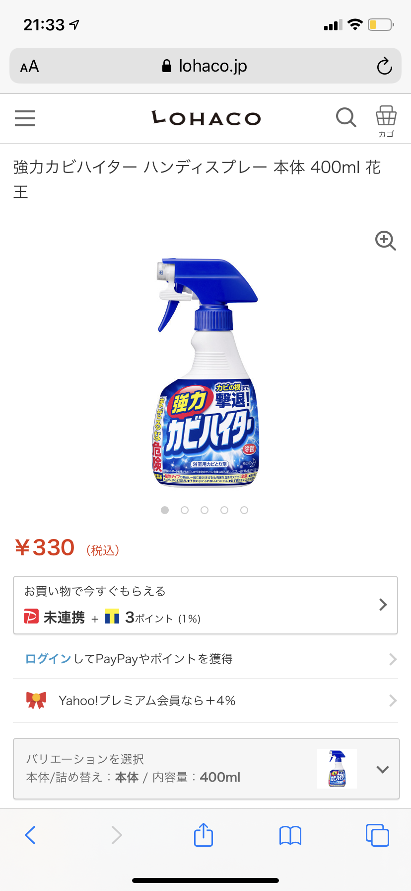This screenshot has width=411, height=891.
Task: Tap the Kabi Haiter spray bottle image
Action: [x=205, y=372]
